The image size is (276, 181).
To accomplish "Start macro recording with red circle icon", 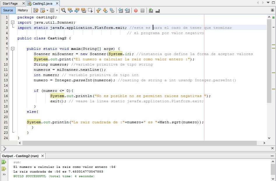I will coord(136,10).
